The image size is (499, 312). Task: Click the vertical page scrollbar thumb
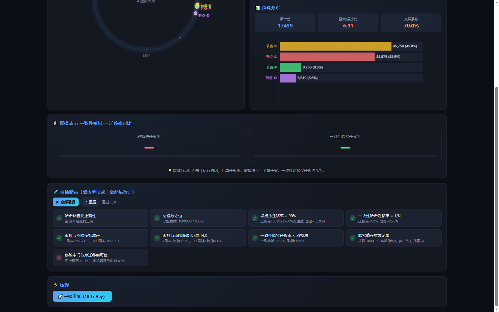(x=497, y=197)
